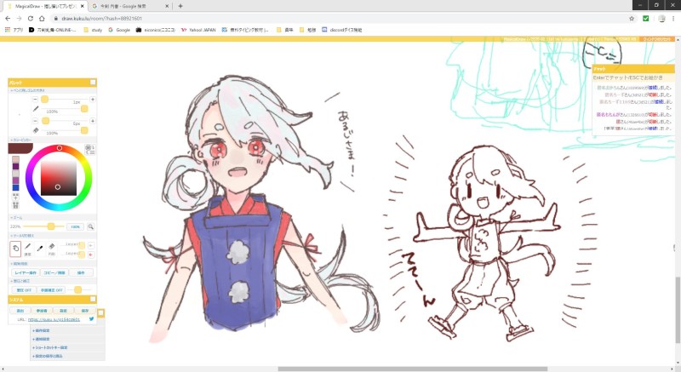Toggle the settings flyout yellow checkbox

100,312
